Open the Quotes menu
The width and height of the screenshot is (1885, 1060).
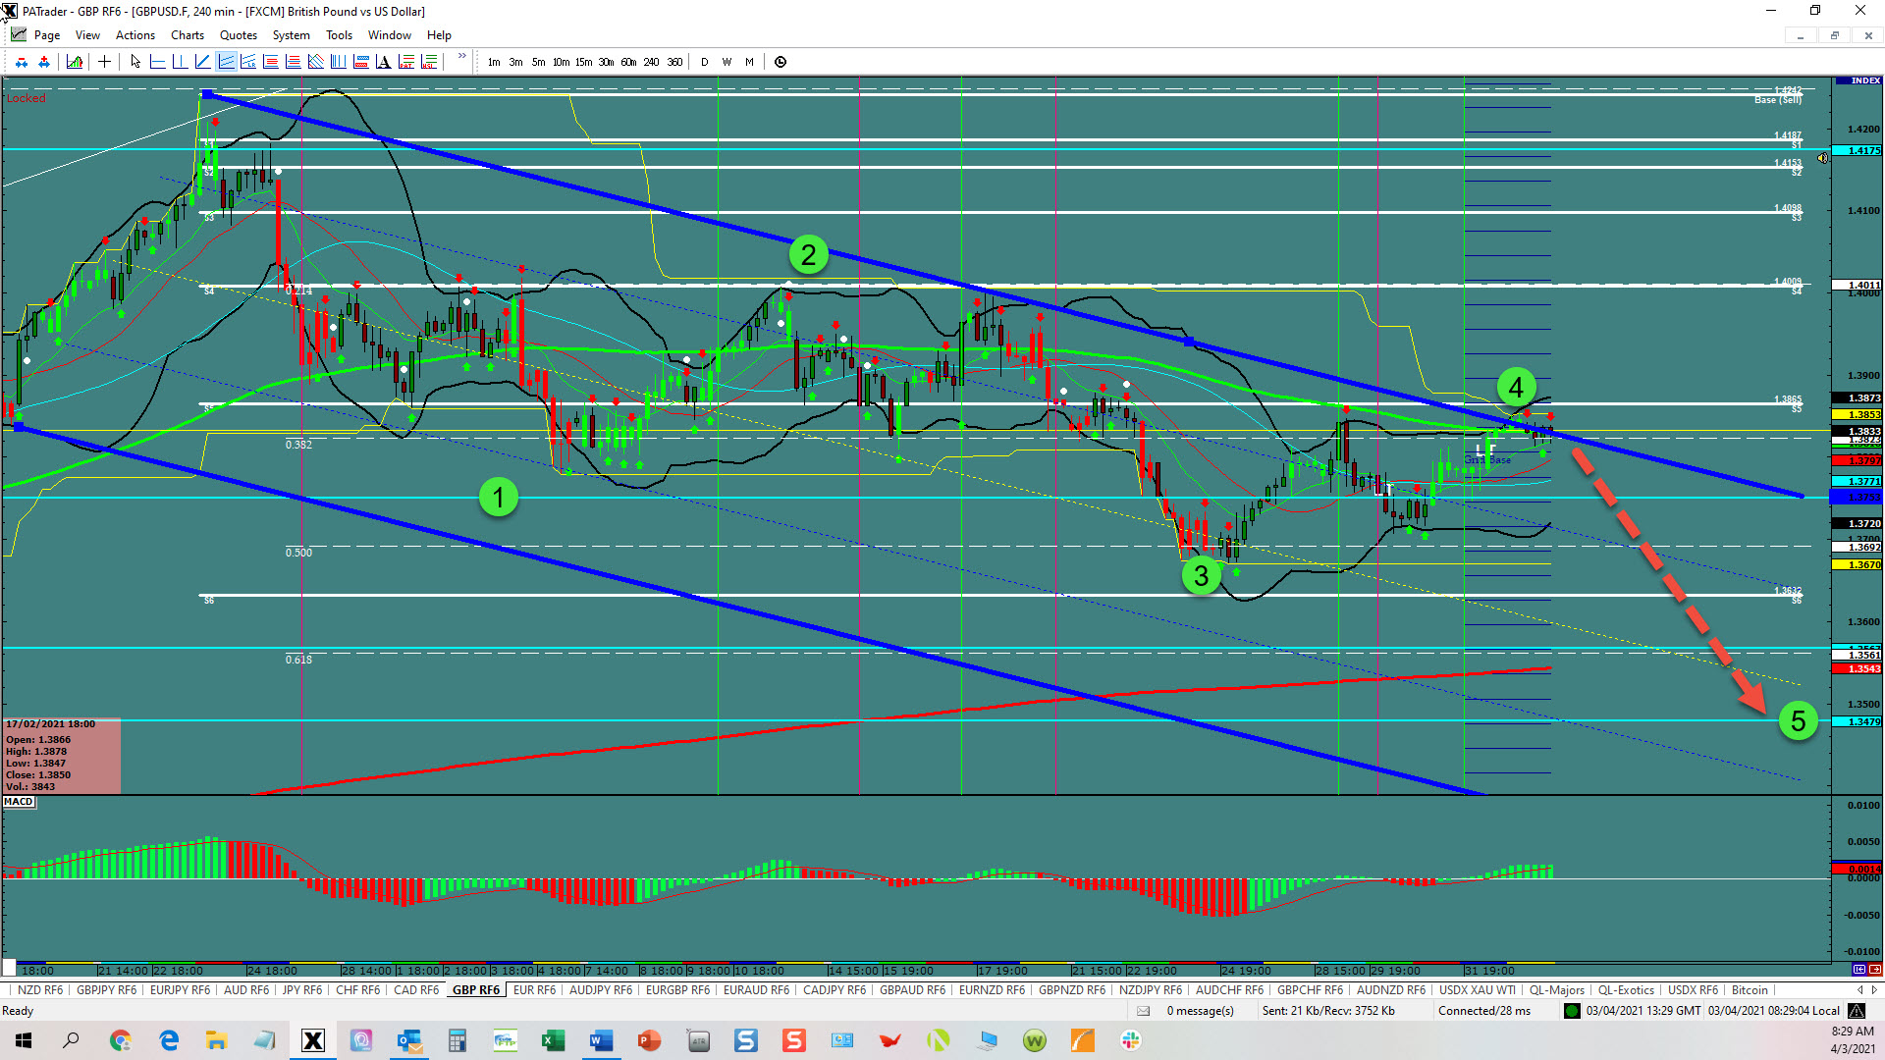point(239,35)
